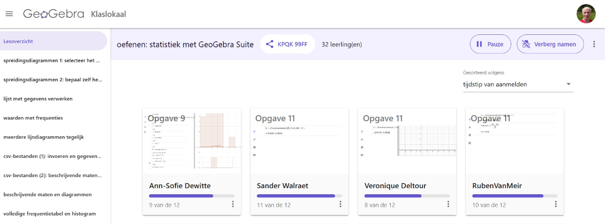Open more options for Ann-Sofie Dewitte

coord(233,204)
